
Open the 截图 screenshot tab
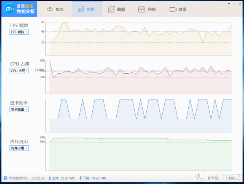click(117, 9)
